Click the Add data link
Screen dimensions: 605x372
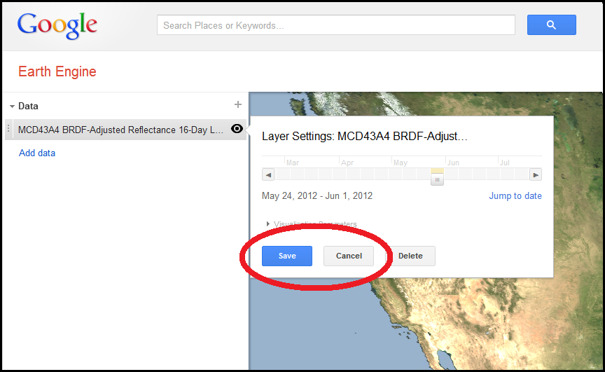tap(37, 153)
